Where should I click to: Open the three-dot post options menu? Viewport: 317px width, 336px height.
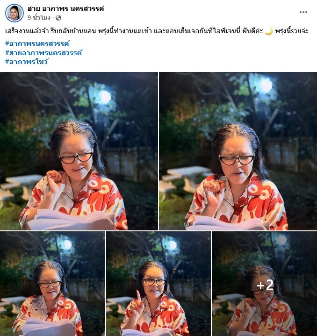[x=303, y=12]
